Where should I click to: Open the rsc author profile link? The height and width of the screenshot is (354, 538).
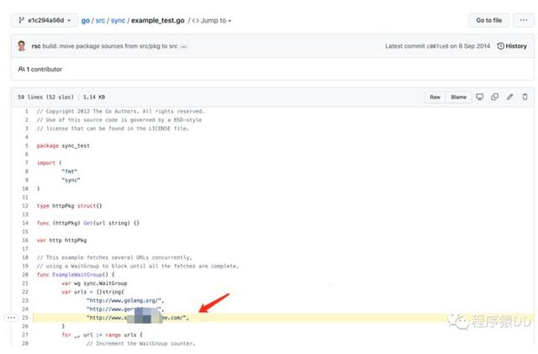36,46
